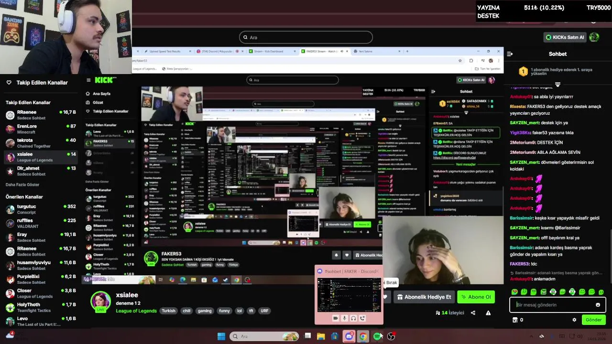Mute the FAKER53 Stream tab speaker icon
The width and height of the screenshot is (612, 344).
tap(341, 51)
